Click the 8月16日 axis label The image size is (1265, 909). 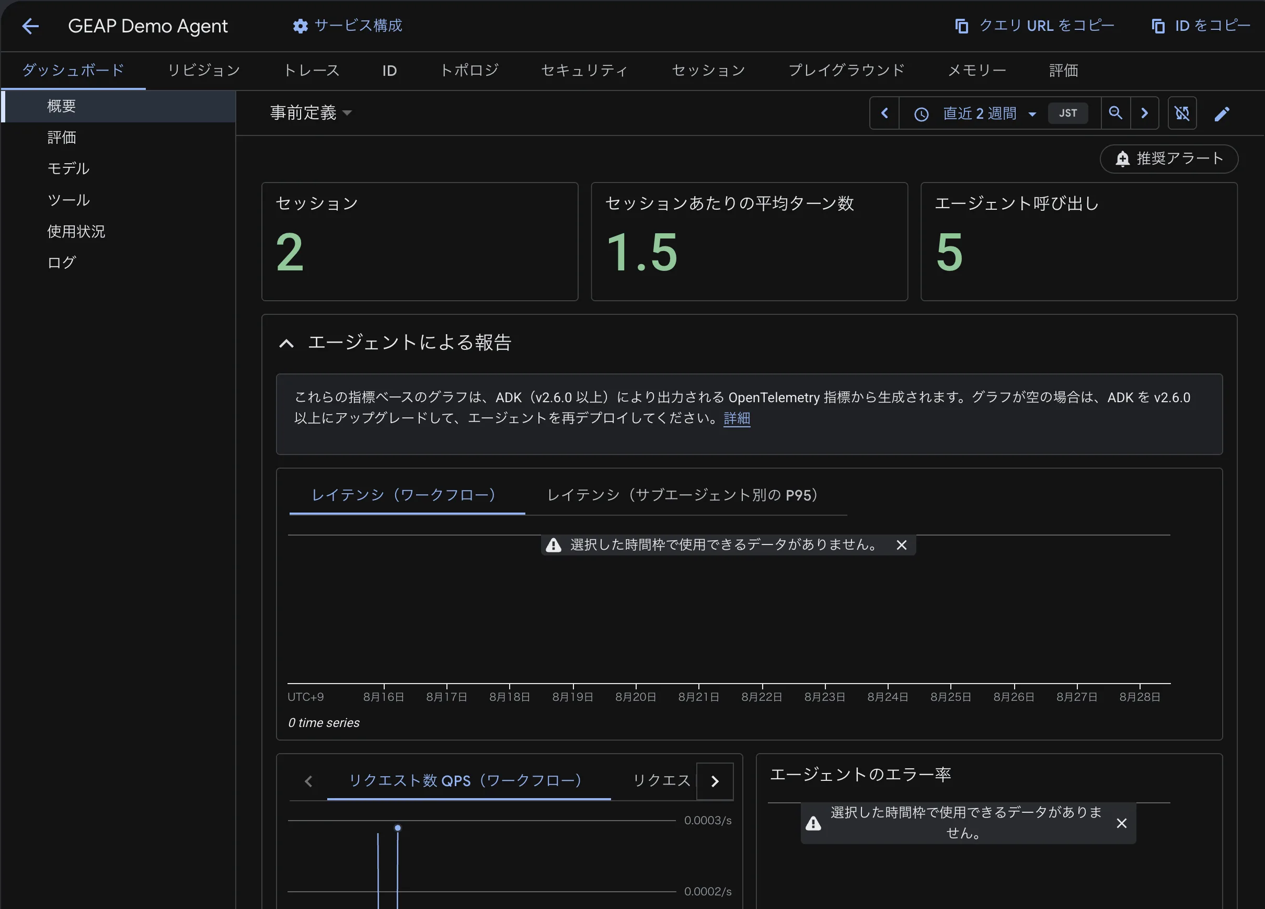pos(383,697)
